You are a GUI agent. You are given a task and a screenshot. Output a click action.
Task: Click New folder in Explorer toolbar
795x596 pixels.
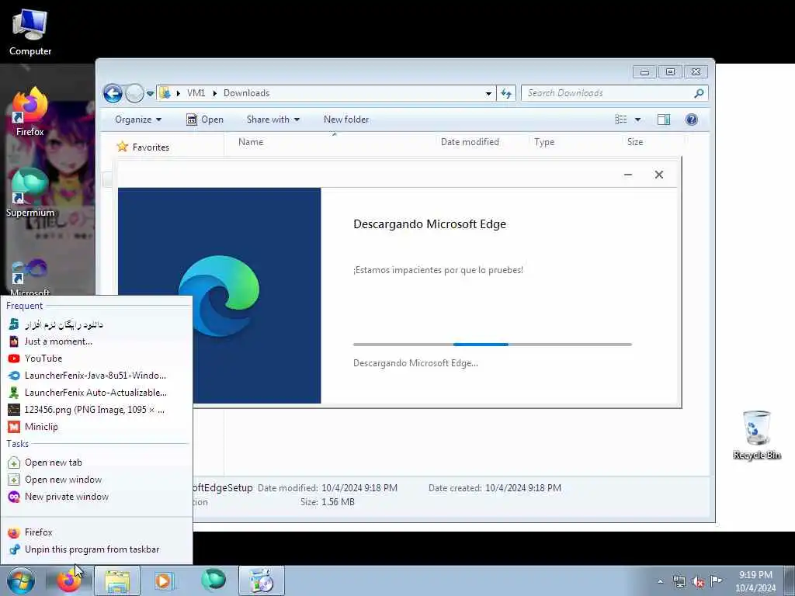[x=346, y=120]
